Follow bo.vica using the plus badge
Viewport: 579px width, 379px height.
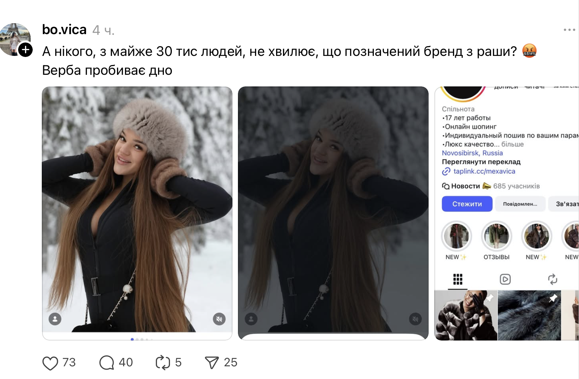(x=25, y=50)
